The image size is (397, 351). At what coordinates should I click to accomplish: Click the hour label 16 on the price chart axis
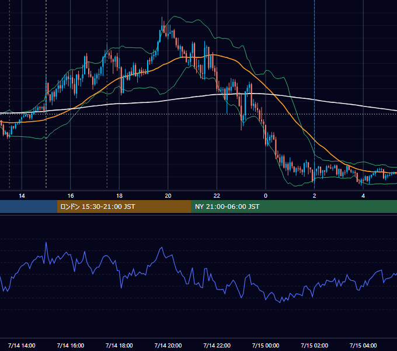71,195
